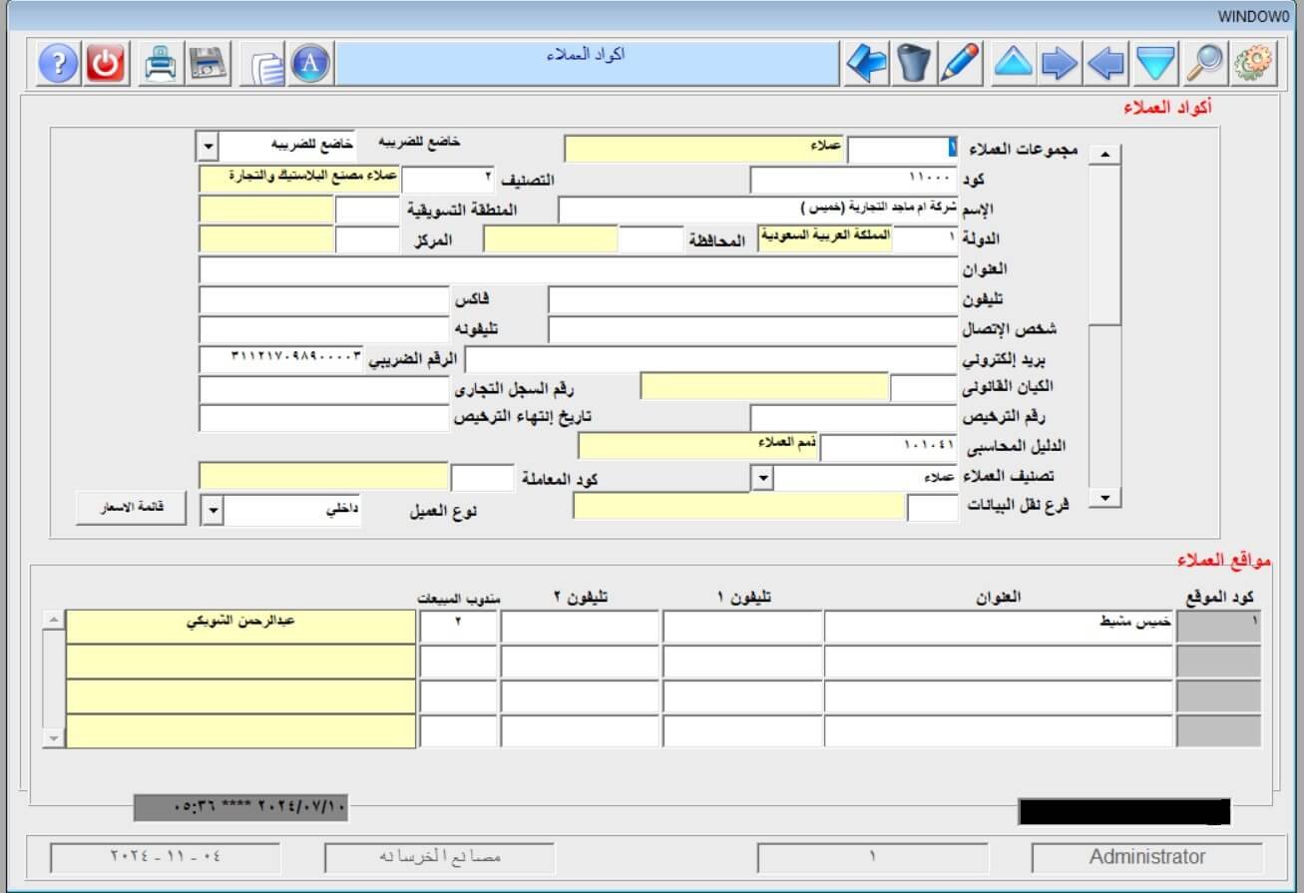The width and height of the screenshot is (1304, 893).
Task: Click the blue up triangle icon
Action: coord(1013,64)
